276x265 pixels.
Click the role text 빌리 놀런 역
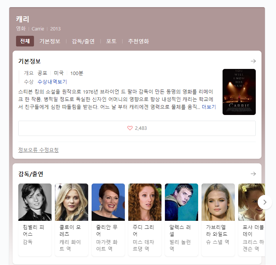[180, 245]
